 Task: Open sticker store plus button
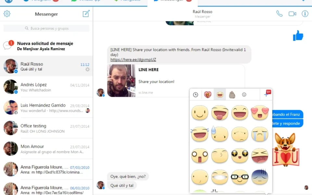[x=266, y=94]
